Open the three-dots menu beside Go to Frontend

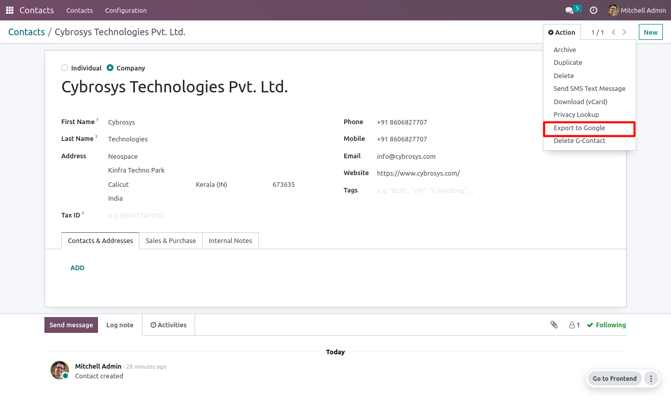coord(651,378)
